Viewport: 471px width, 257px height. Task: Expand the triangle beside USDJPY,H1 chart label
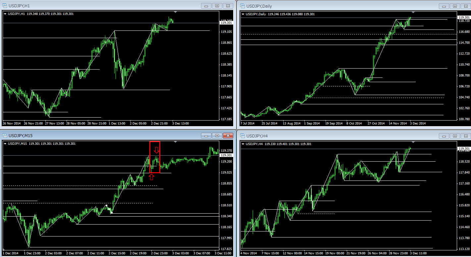click(x=5, y=14)
